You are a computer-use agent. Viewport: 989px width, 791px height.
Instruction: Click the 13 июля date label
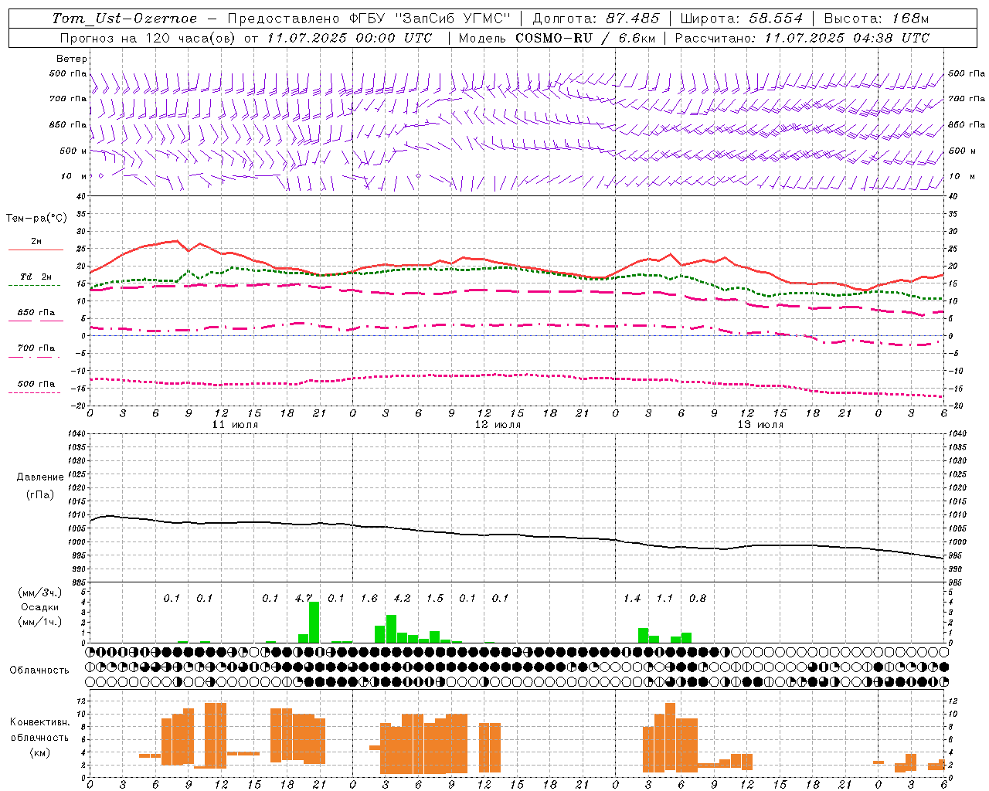point(760,425)
